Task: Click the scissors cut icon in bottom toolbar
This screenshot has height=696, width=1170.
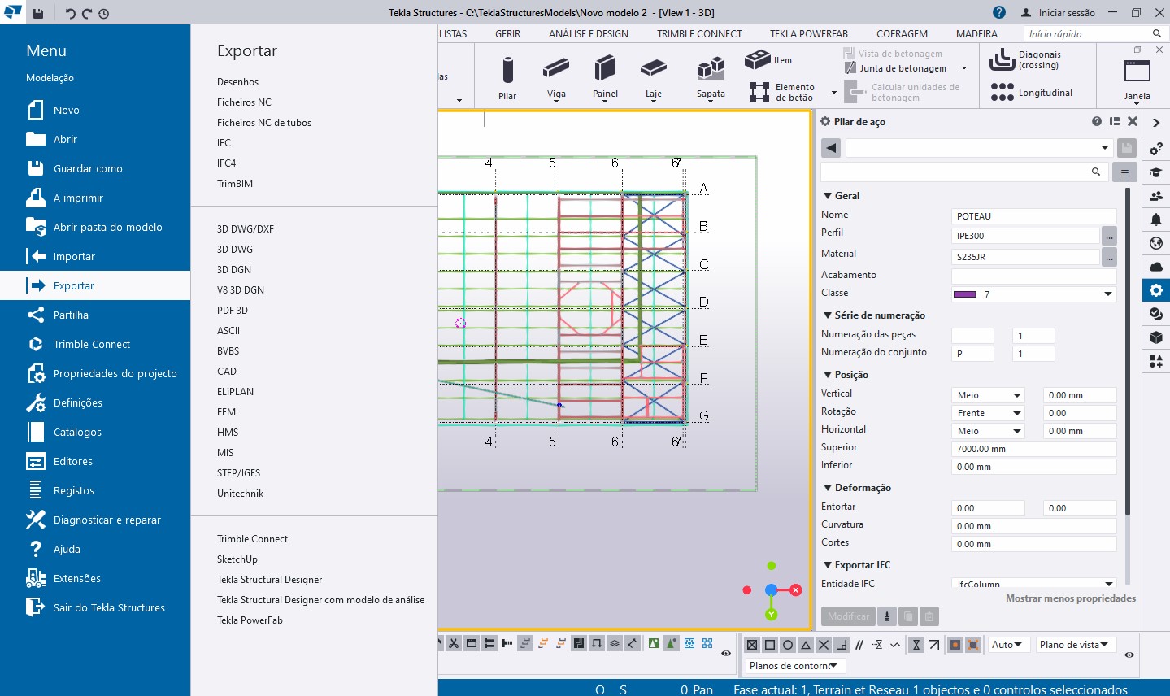Action: 454,643
